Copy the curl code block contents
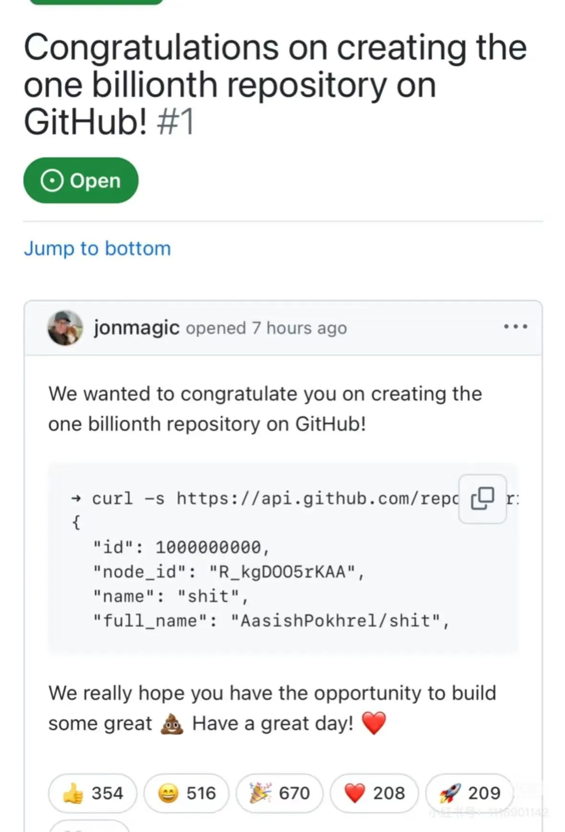 coord(482,499)
